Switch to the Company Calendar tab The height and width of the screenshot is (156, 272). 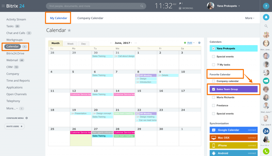point(90,18)
